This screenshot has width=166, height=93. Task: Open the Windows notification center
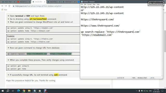pos(162,91)
